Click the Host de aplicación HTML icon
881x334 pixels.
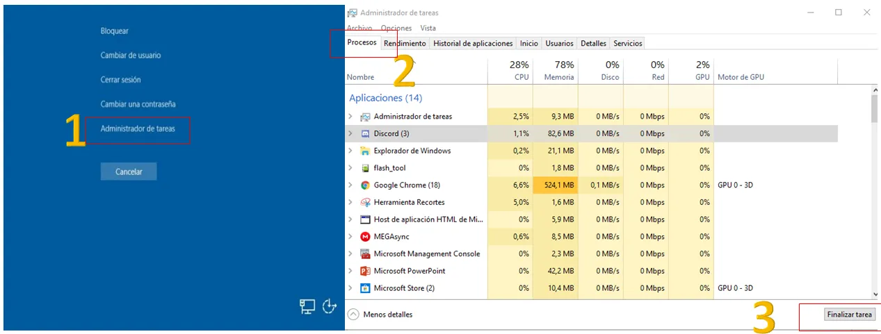365,219
